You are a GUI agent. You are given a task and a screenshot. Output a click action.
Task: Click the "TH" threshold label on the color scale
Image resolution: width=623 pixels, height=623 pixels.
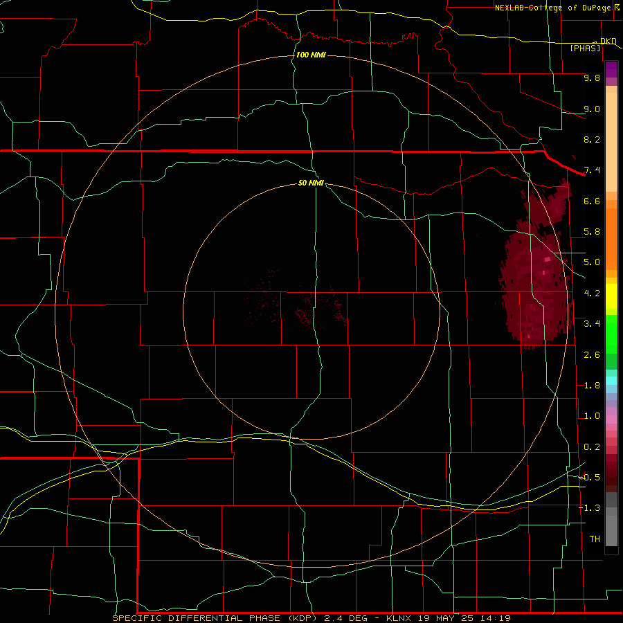(x=595, y=539)
